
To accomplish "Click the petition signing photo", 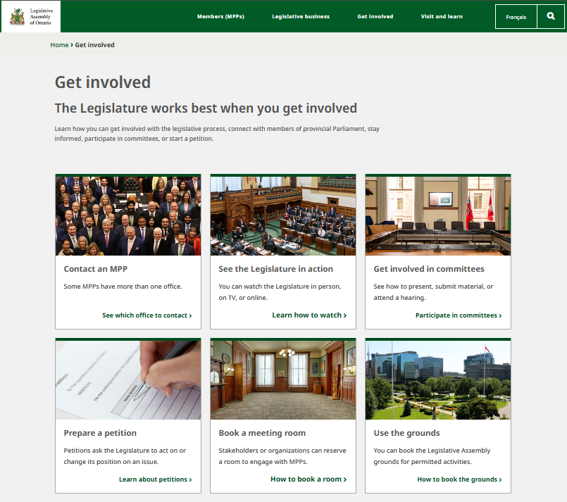I will [x=128, y=380].
